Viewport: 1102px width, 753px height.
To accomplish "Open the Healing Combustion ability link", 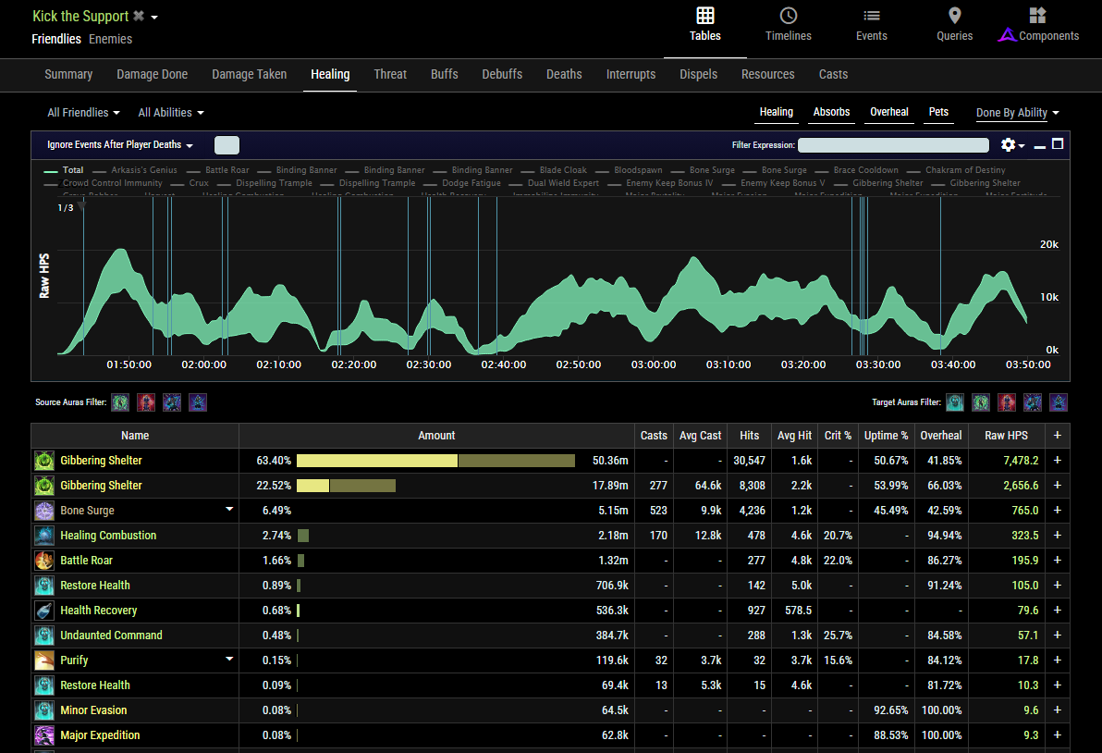I will pos(108,535).
